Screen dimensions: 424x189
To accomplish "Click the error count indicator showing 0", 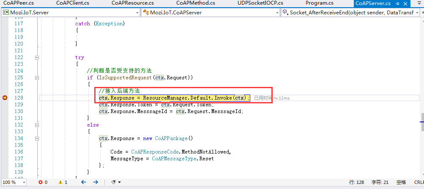I will coord(43,182).
